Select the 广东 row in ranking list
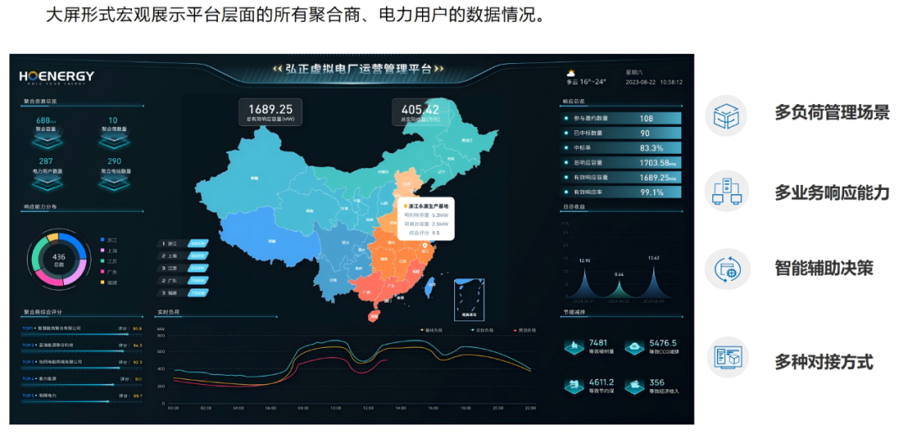This screenshot has width=908, height=443. tap(183, 280)
